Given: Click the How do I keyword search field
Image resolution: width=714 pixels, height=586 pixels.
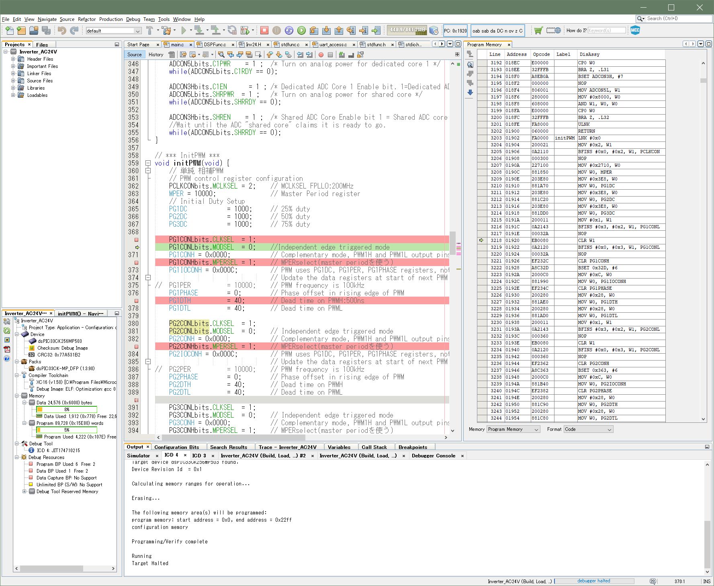Looking at the screenshot, I should click(607, 31).
